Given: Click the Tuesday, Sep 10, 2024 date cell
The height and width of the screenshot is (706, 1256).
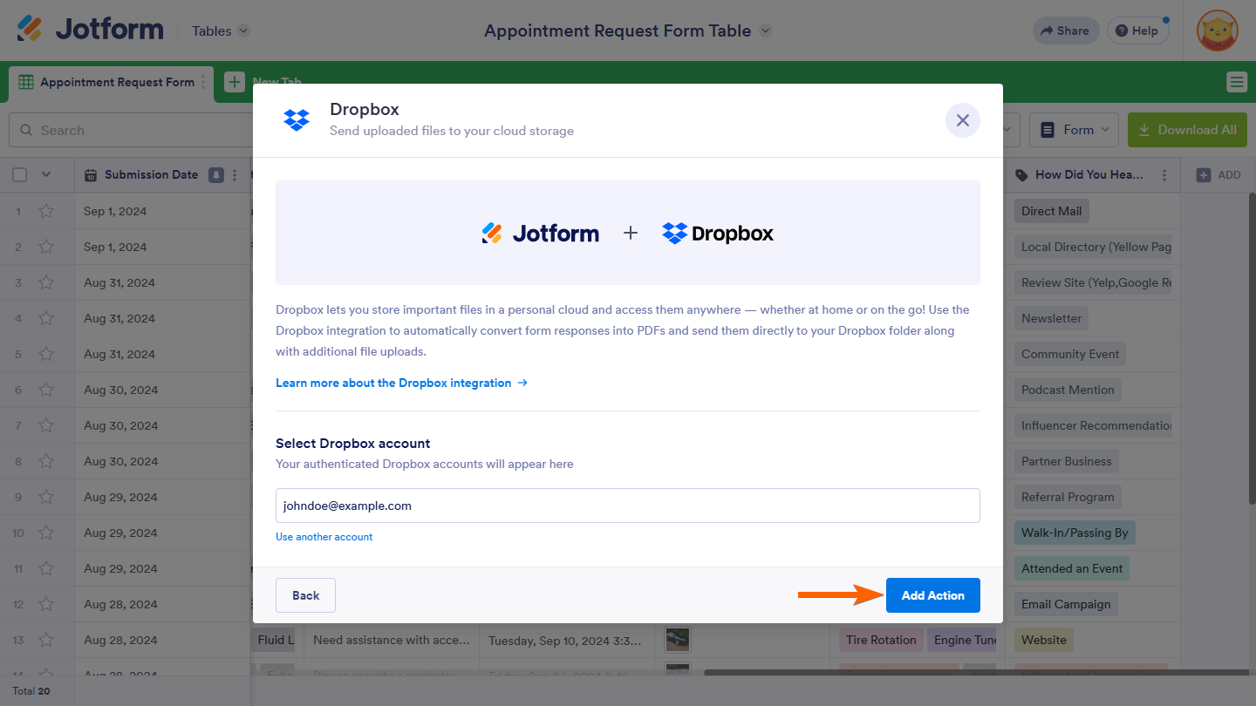Looking at the screenshot, I should 567,640.
